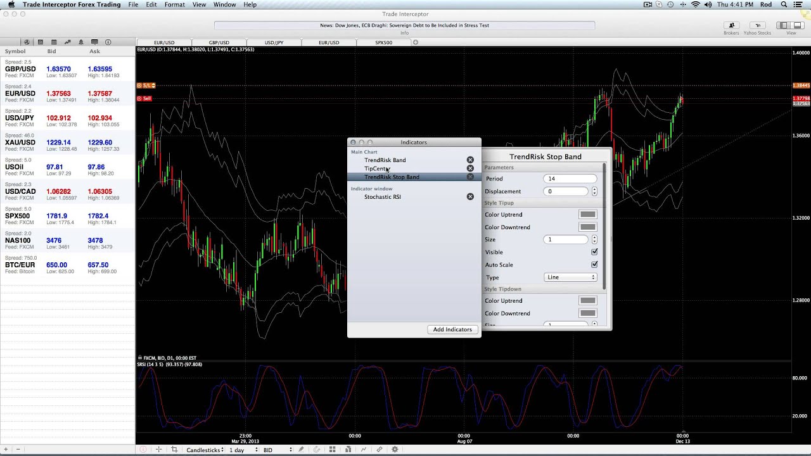Viewport: 811px width, 456px height.
Task: Switch to the USD/JPY chart tab
Action: click(x=274, y=42)
